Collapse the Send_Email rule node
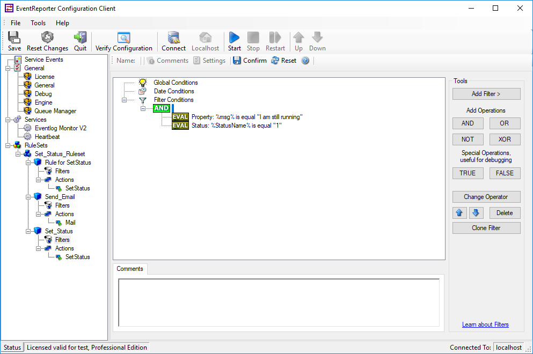 (x=28, y=197)
